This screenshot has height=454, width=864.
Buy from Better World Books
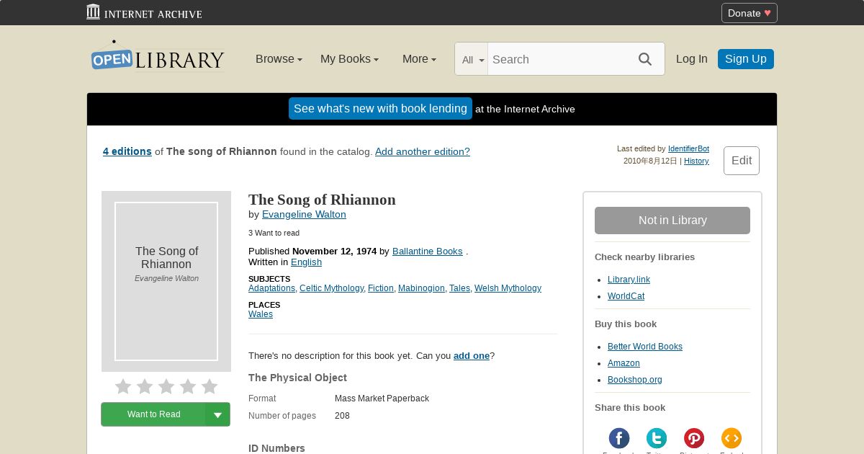tap(645, 347)
